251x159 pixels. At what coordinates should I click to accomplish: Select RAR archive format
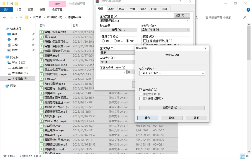[x=104, y=41]
